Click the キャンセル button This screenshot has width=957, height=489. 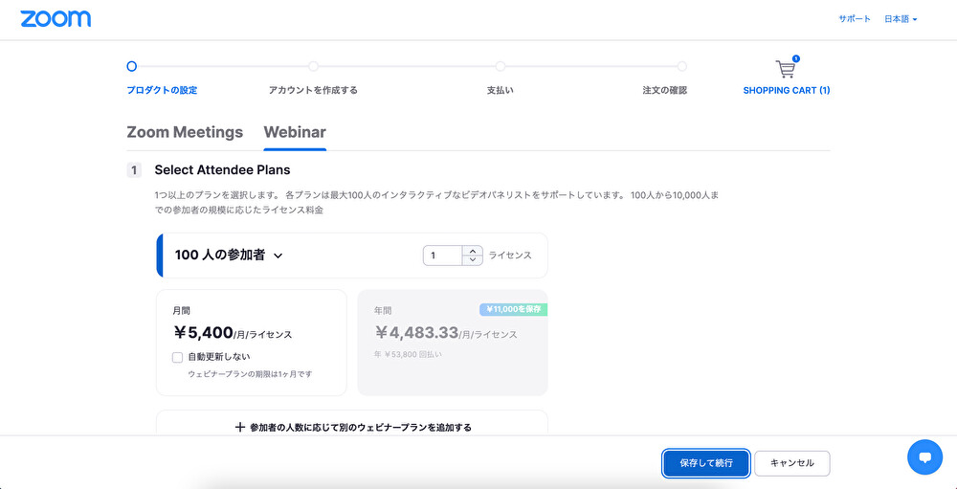click(792, 463)
